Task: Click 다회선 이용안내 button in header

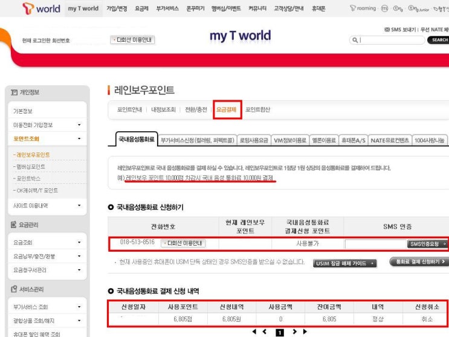Action: pos(132,40)
